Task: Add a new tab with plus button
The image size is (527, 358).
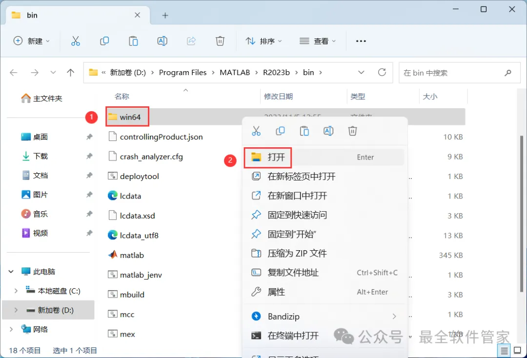Action: (x=165, y=15)
